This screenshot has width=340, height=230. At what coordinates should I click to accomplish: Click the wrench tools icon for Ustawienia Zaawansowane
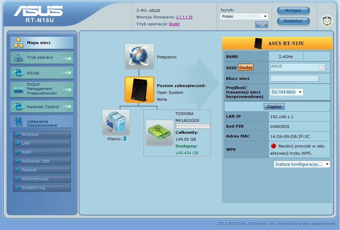click(18, 121)
